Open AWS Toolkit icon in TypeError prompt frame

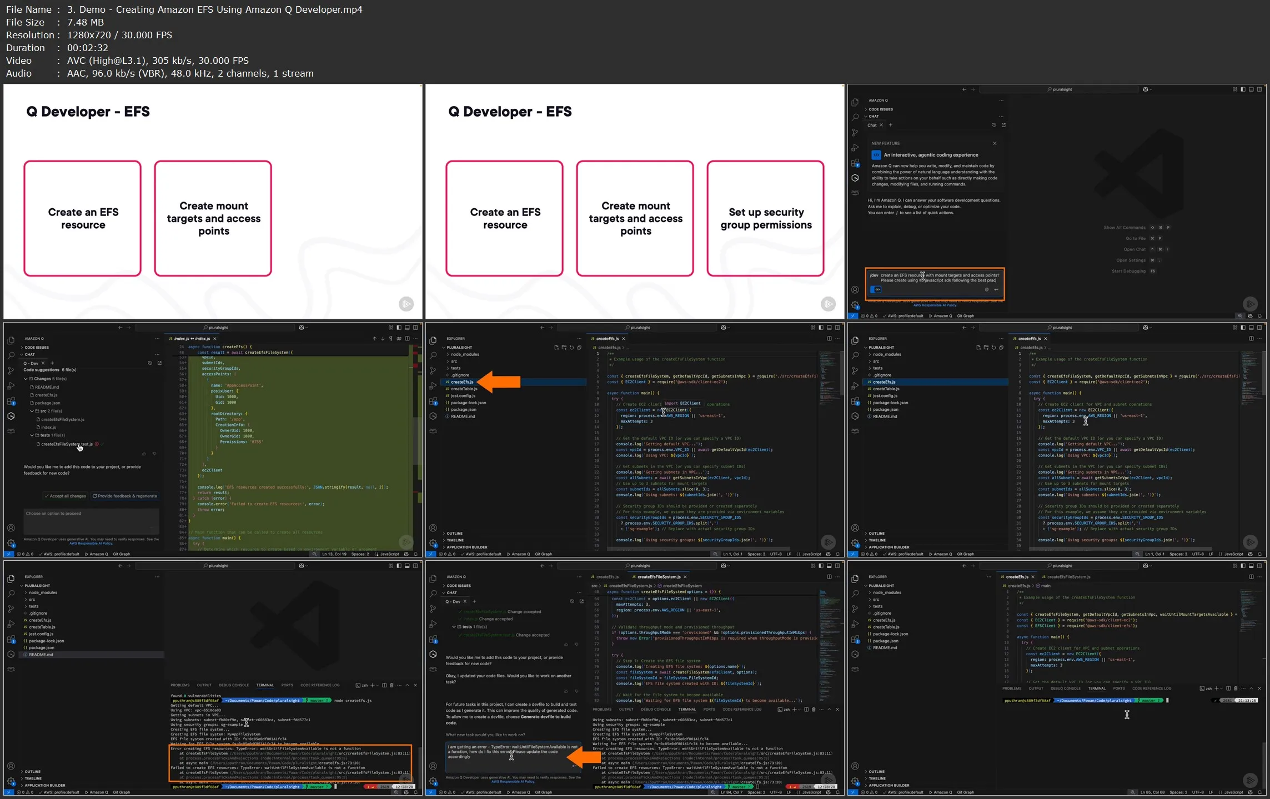point(433,669)
